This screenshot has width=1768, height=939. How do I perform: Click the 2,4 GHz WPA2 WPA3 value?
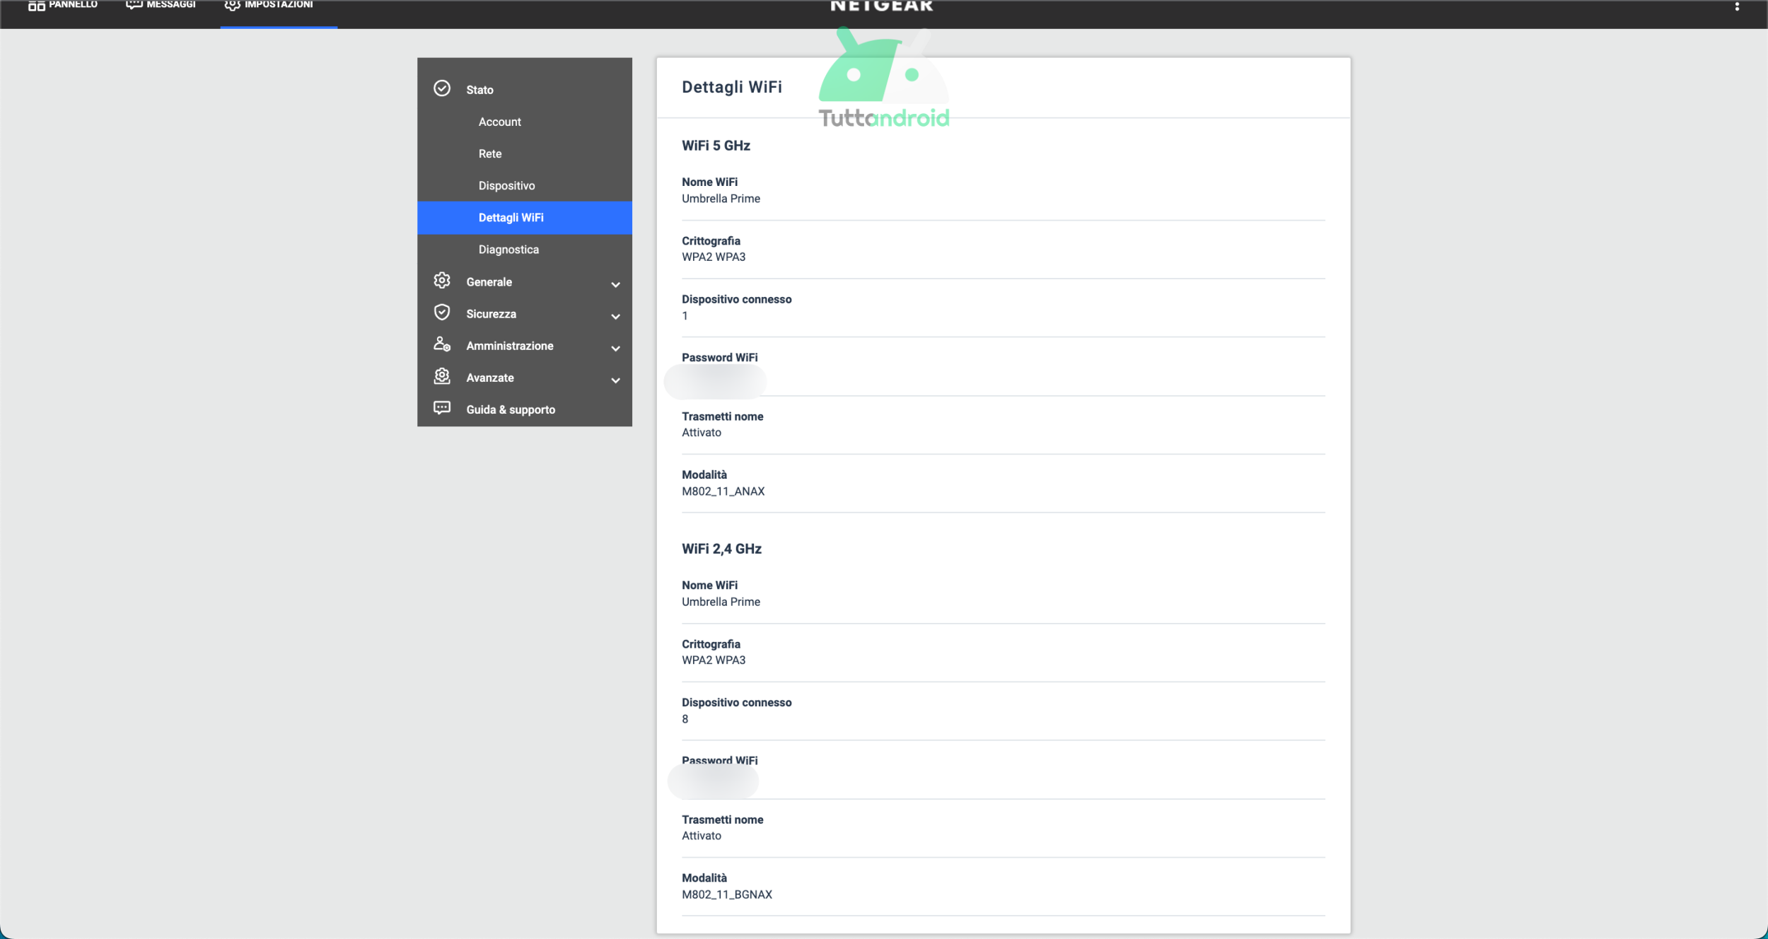point(714,660)
